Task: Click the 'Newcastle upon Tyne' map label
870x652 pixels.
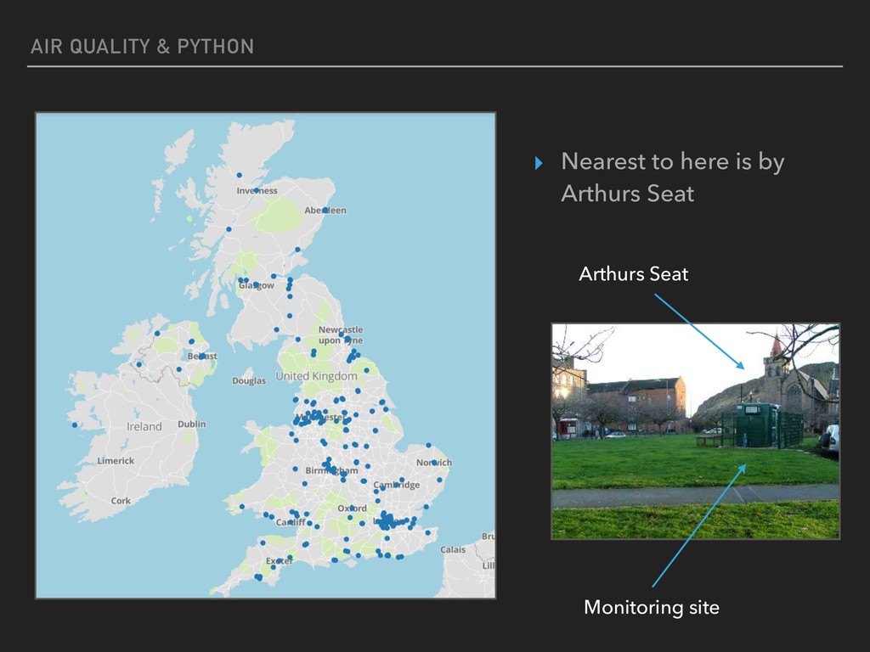Action: click(341, 334)
